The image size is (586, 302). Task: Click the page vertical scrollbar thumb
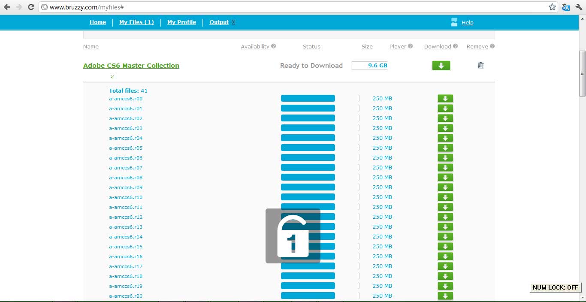(582, 73)
